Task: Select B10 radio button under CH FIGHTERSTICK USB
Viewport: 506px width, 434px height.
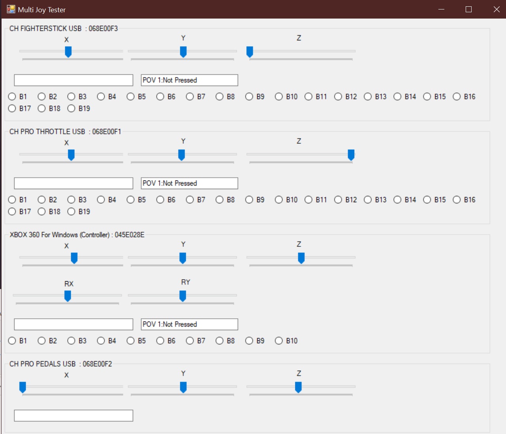Action: click(x=286, y=97)
